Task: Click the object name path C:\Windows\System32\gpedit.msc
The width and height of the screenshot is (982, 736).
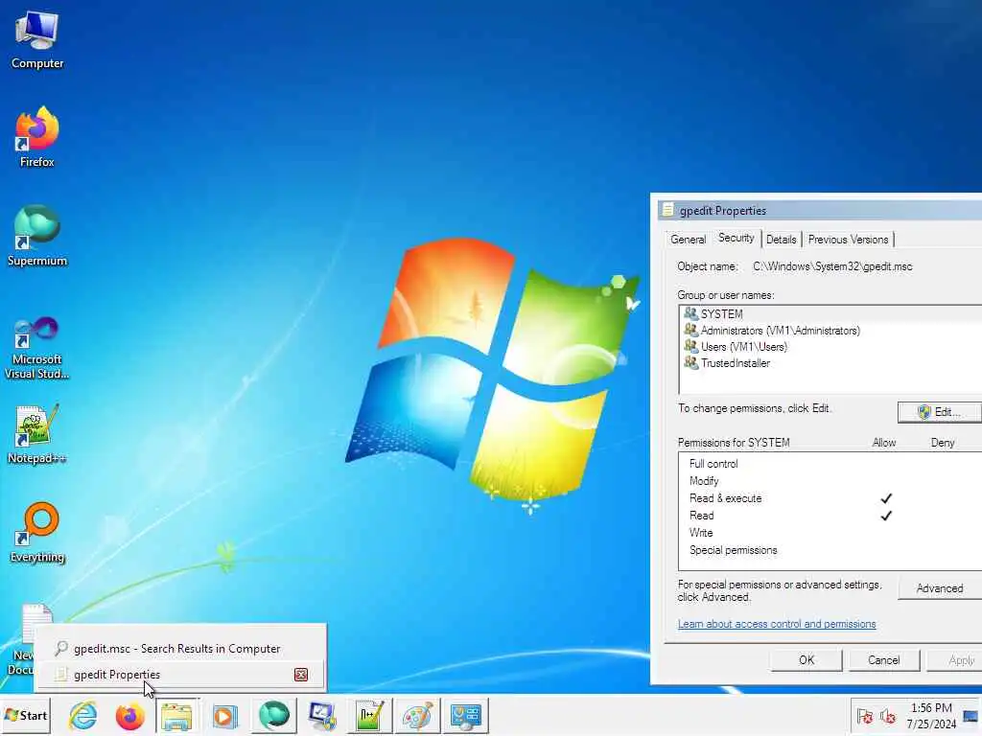Action: coord(832,266)
